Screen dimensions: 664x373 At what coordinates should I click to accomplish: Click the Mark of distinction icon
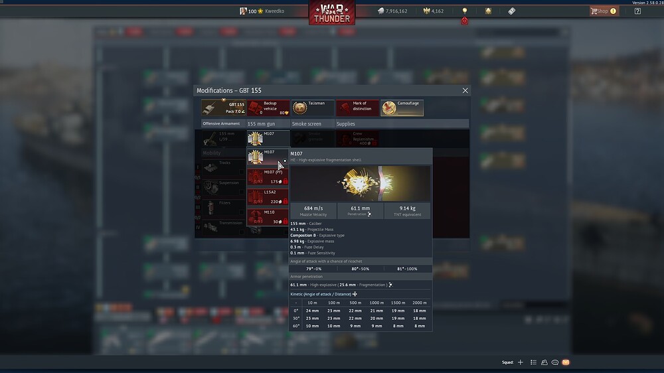345,108
